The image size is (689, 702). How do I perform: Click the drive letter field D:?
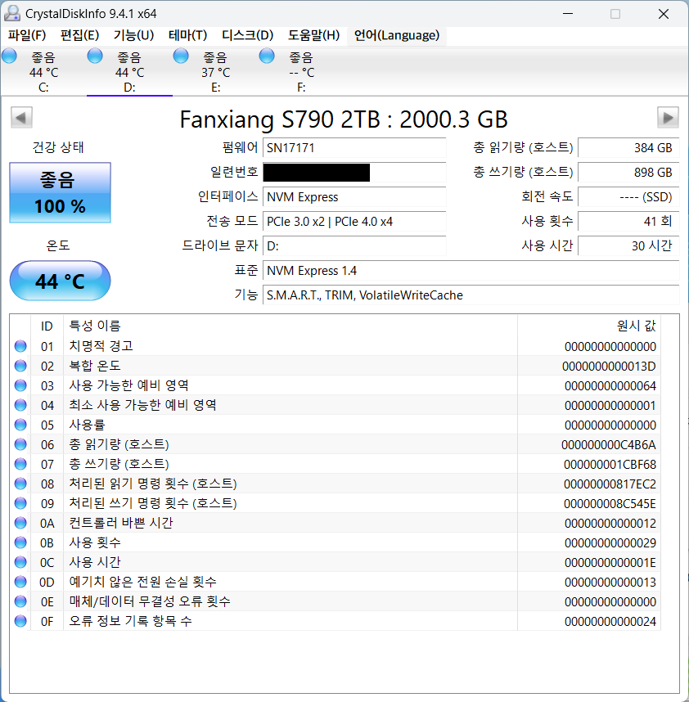click(354, 246)
